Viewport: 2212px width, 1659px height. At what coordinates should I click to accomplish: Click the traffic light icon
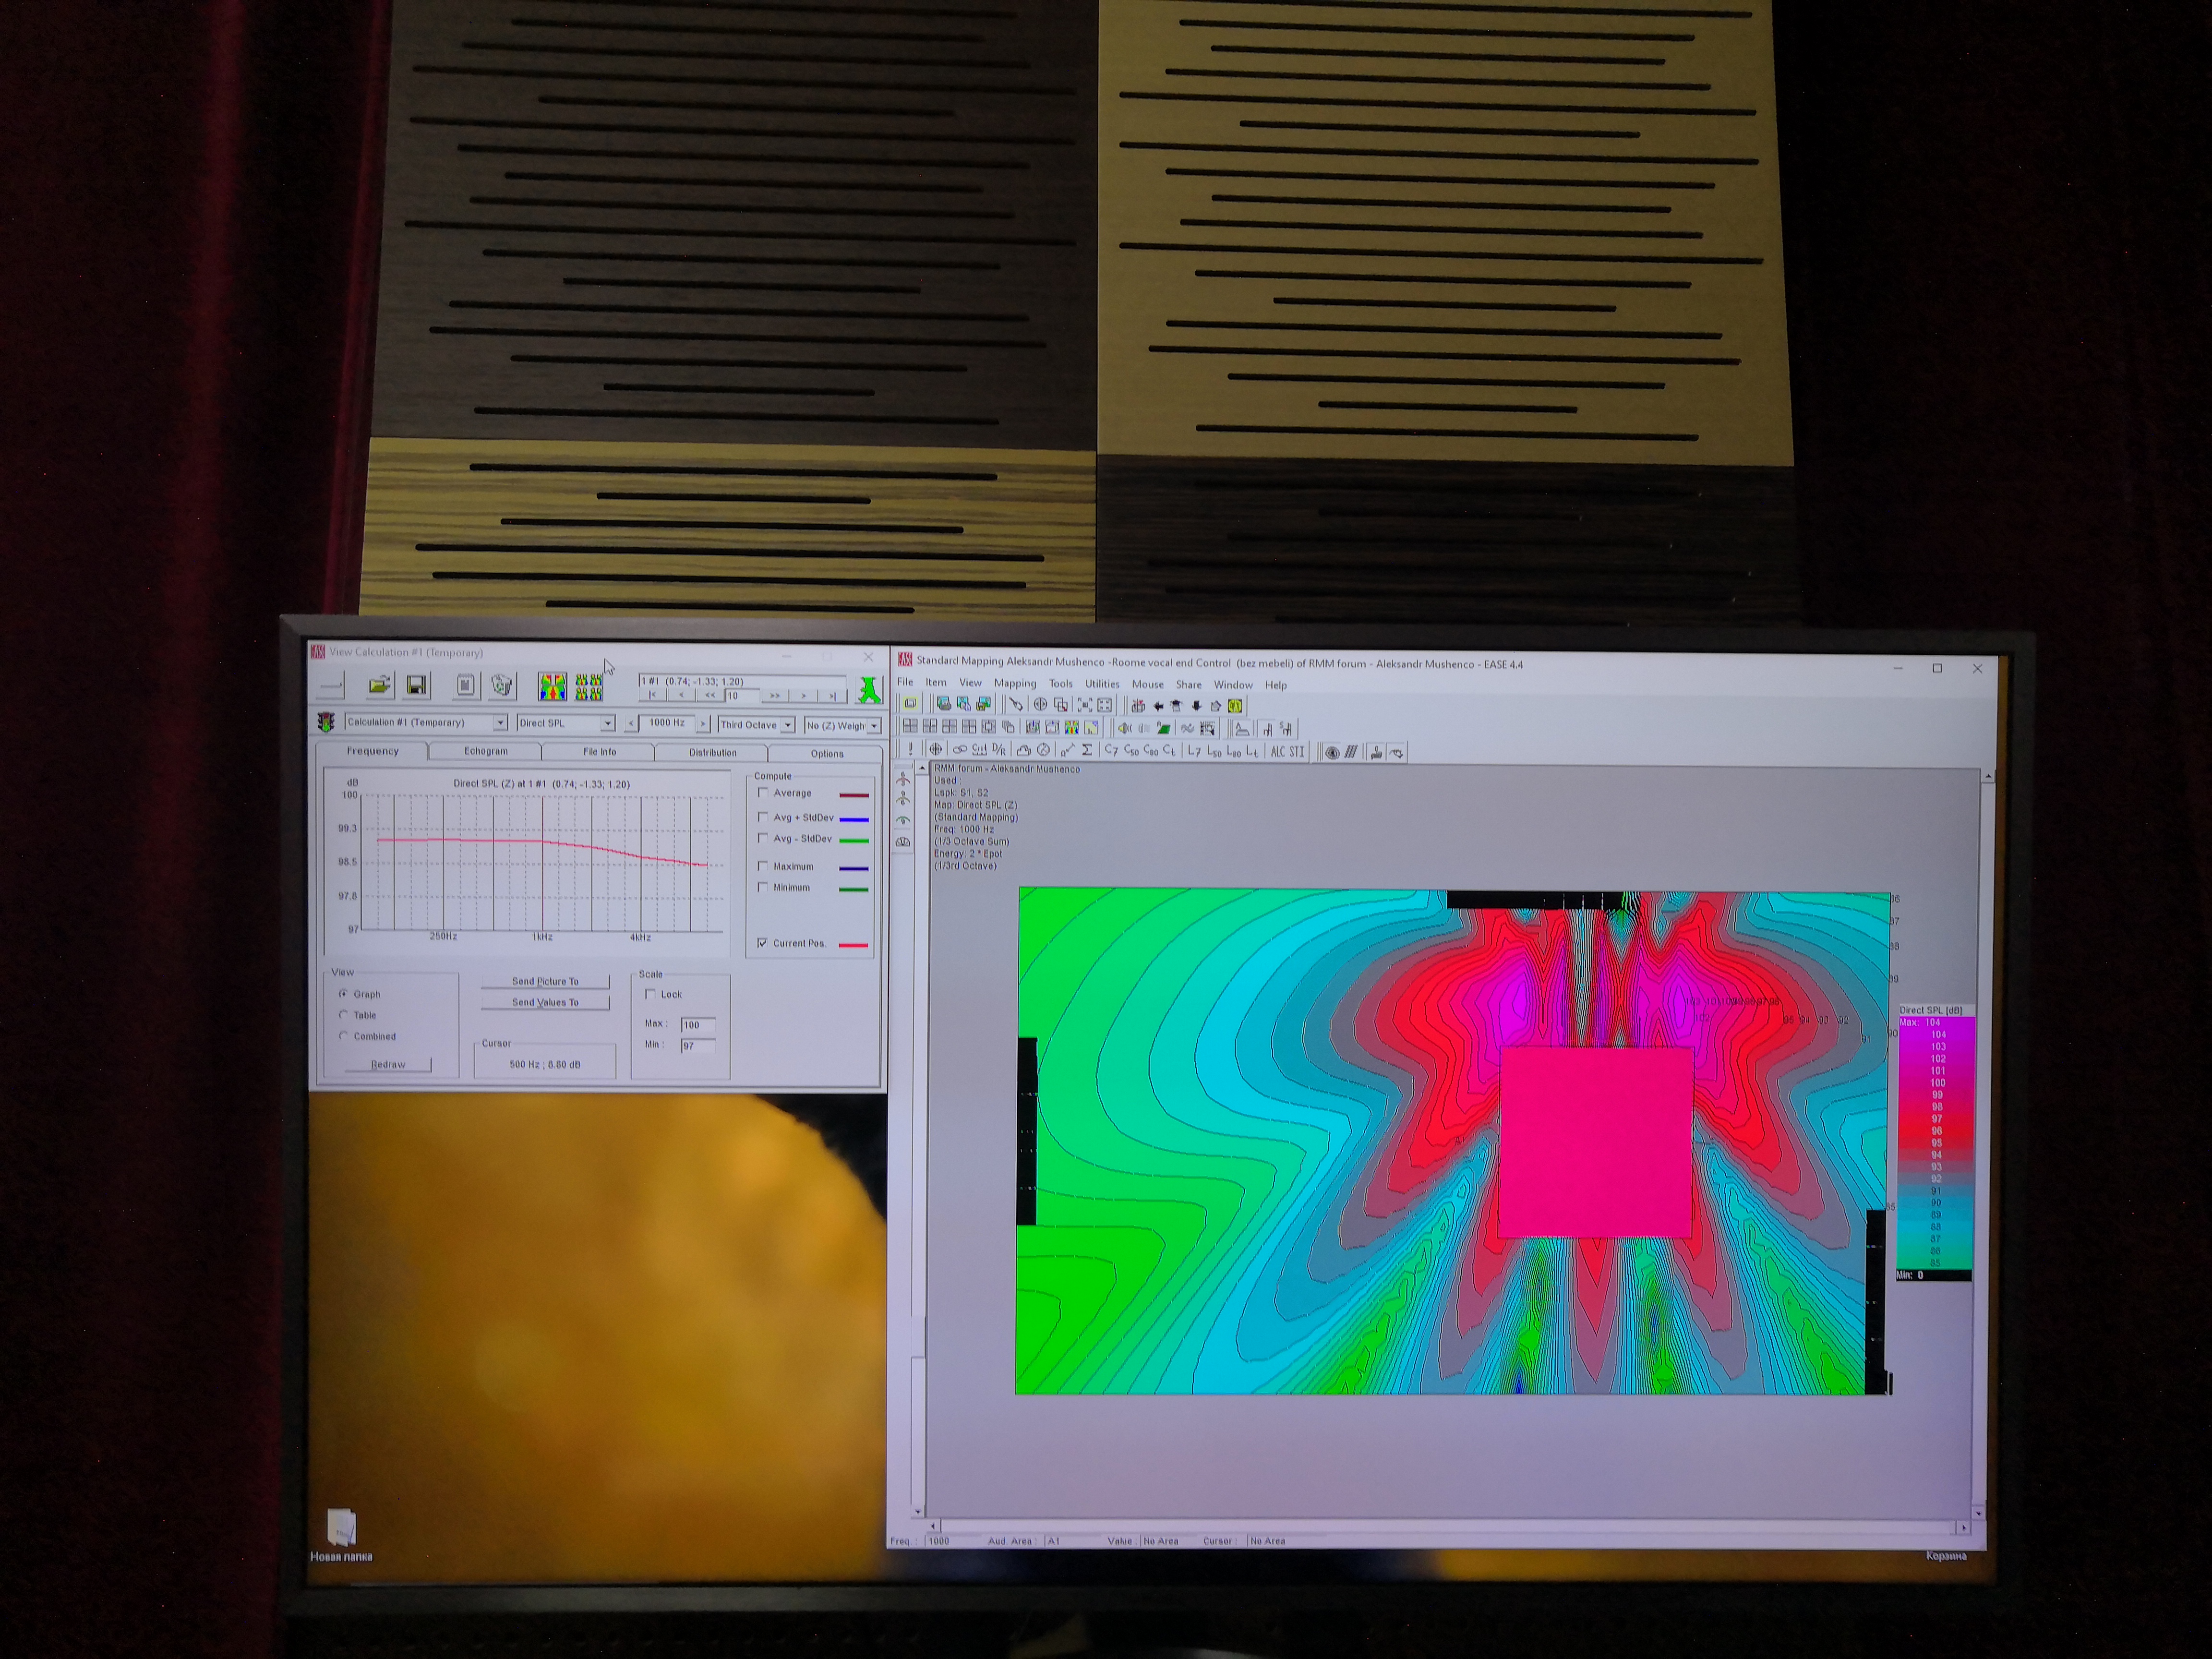click(326, 722)
